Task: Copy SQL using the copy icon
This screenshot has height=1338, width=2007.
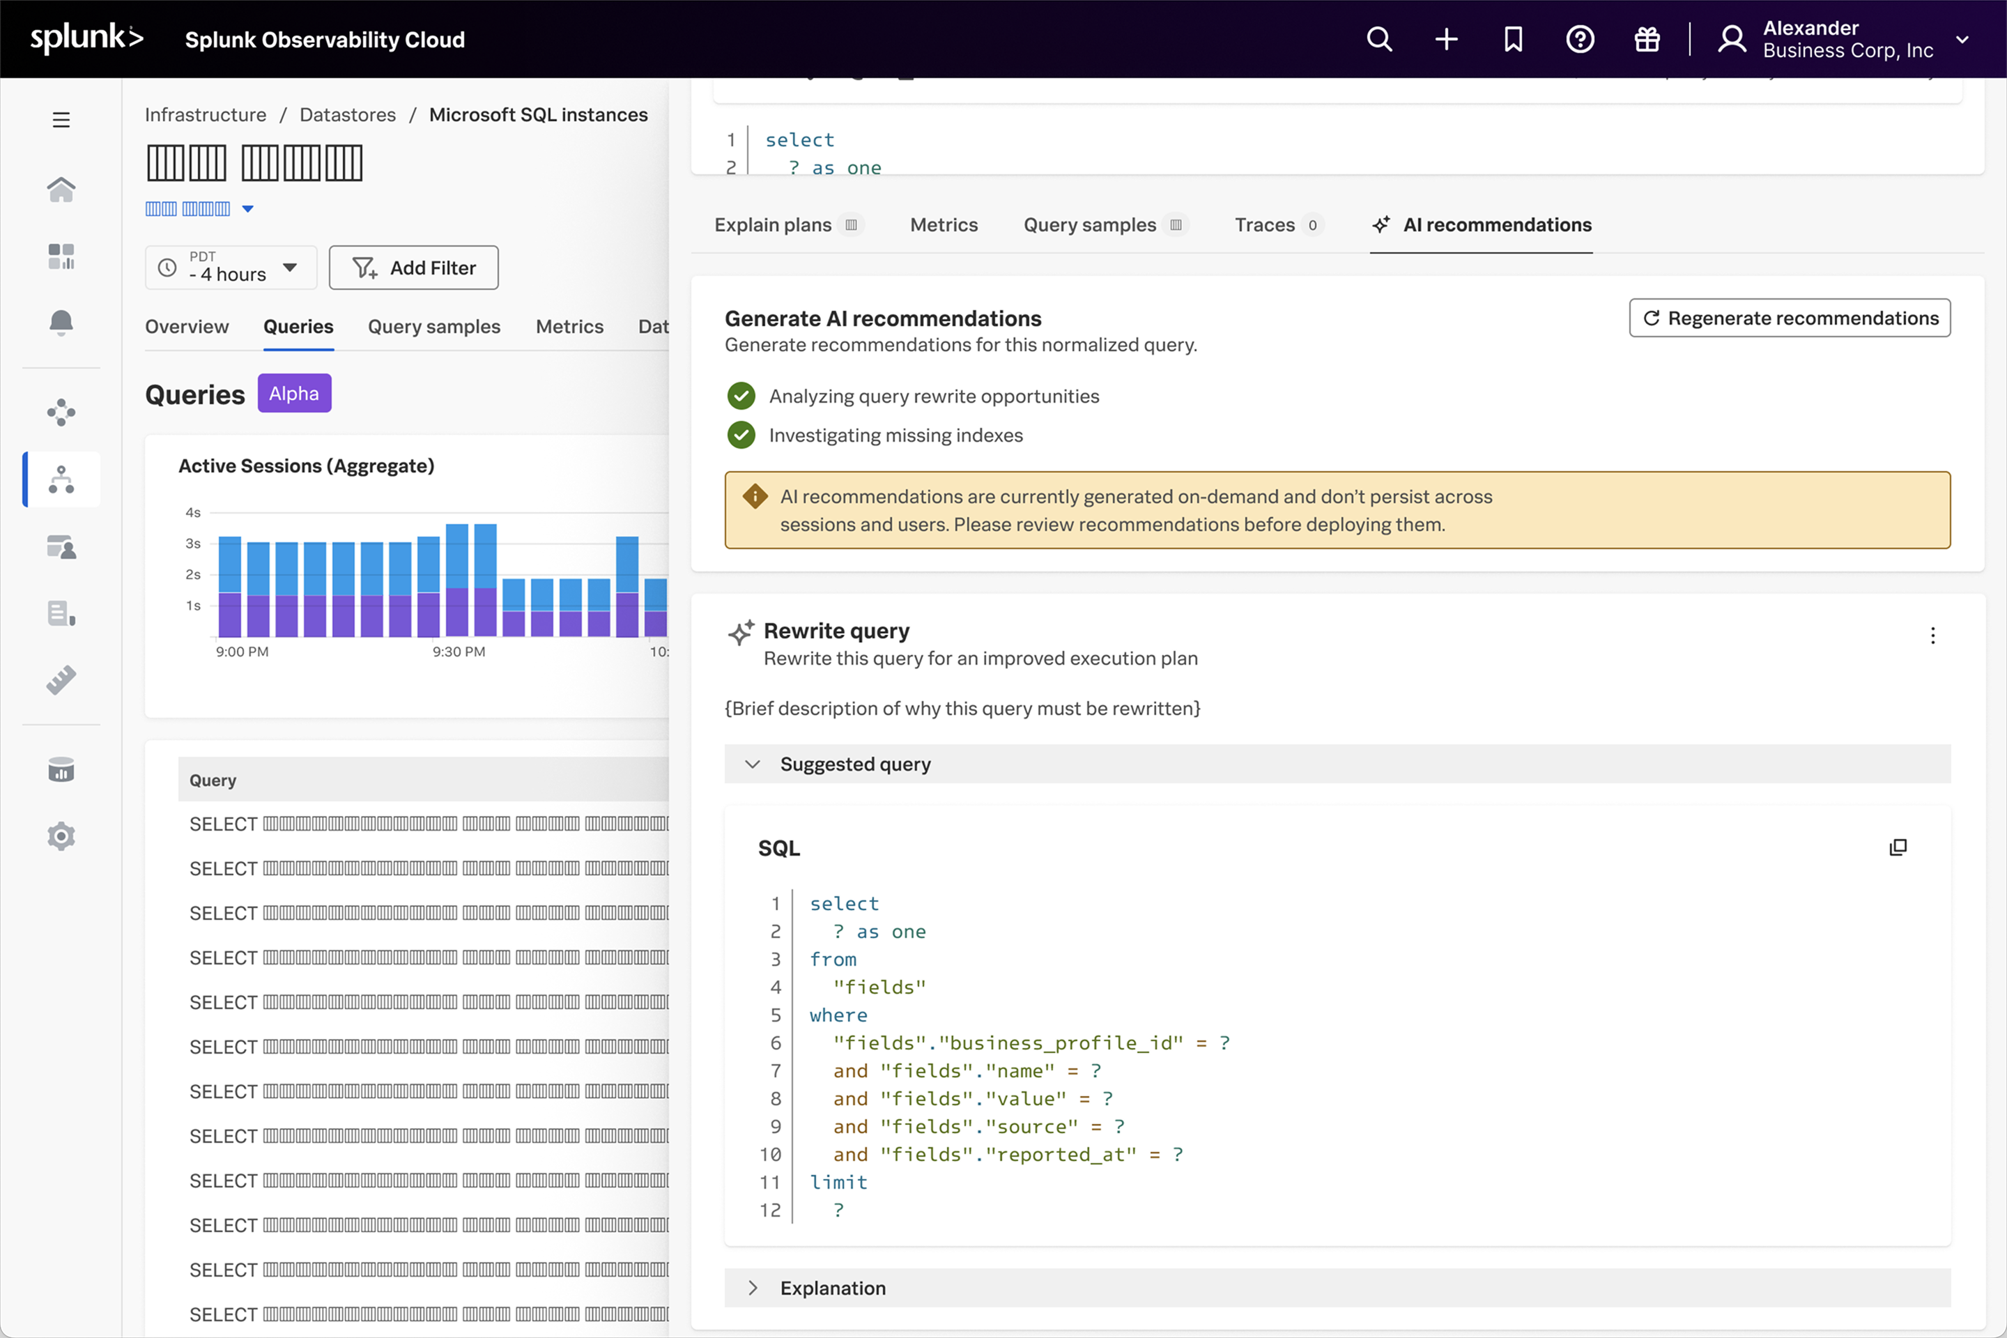Action: [x=1898, y=847]
